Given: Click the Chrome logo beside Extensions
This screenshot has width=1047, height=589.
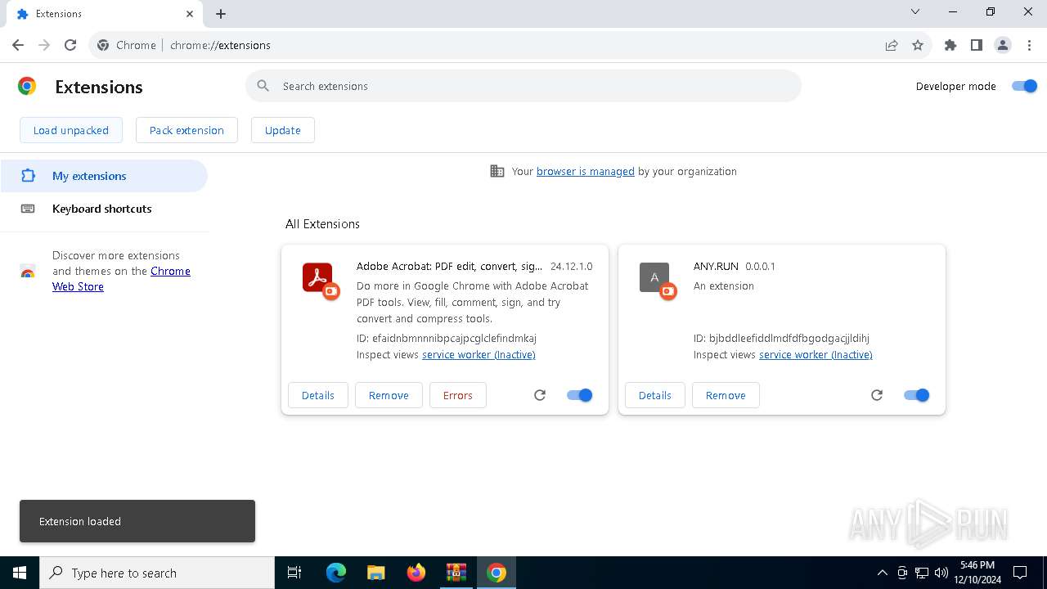Looking at the screenshot, I should coord(27,86).
